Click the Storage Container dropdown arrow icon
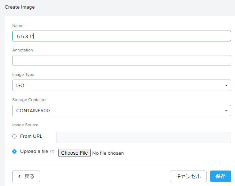The height and width of the screenshot is (186, 235). tap(226, 111)
